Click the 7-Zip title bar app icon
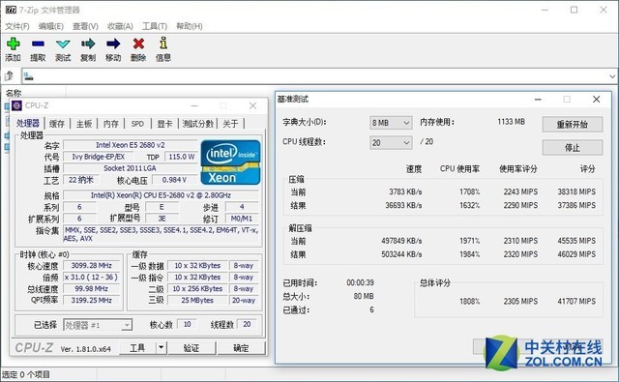Screen dimensions: 619x382 11,10
